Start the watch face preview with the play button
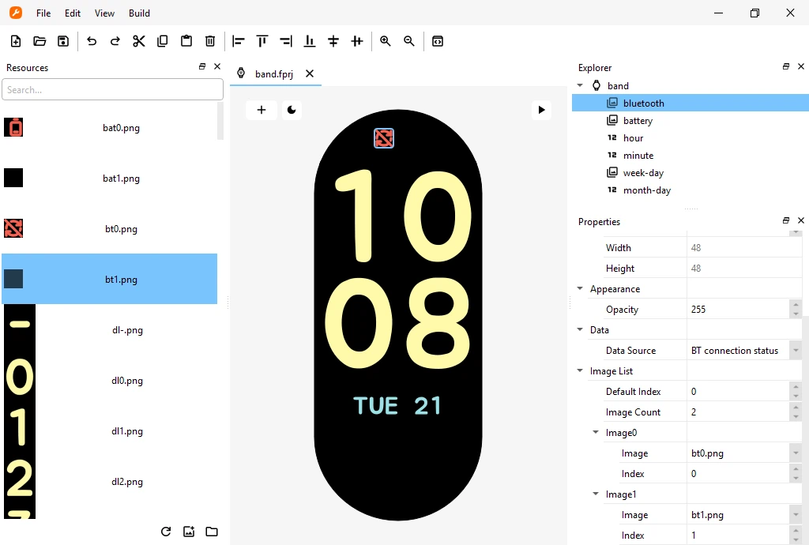 (541, 110)
